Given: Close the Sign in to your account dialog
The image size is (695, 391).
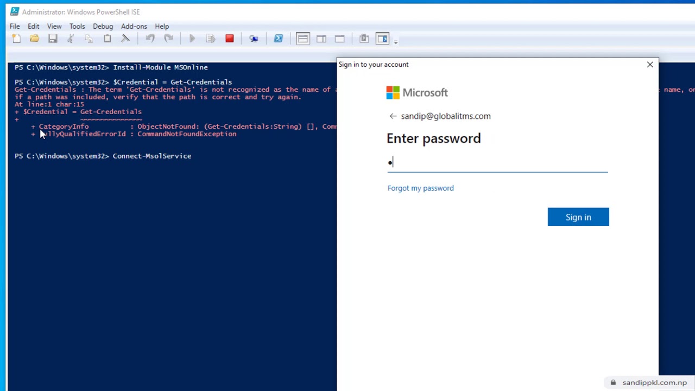Looking at the screenshot, I should pyautogui.click(x=650, y=65).
